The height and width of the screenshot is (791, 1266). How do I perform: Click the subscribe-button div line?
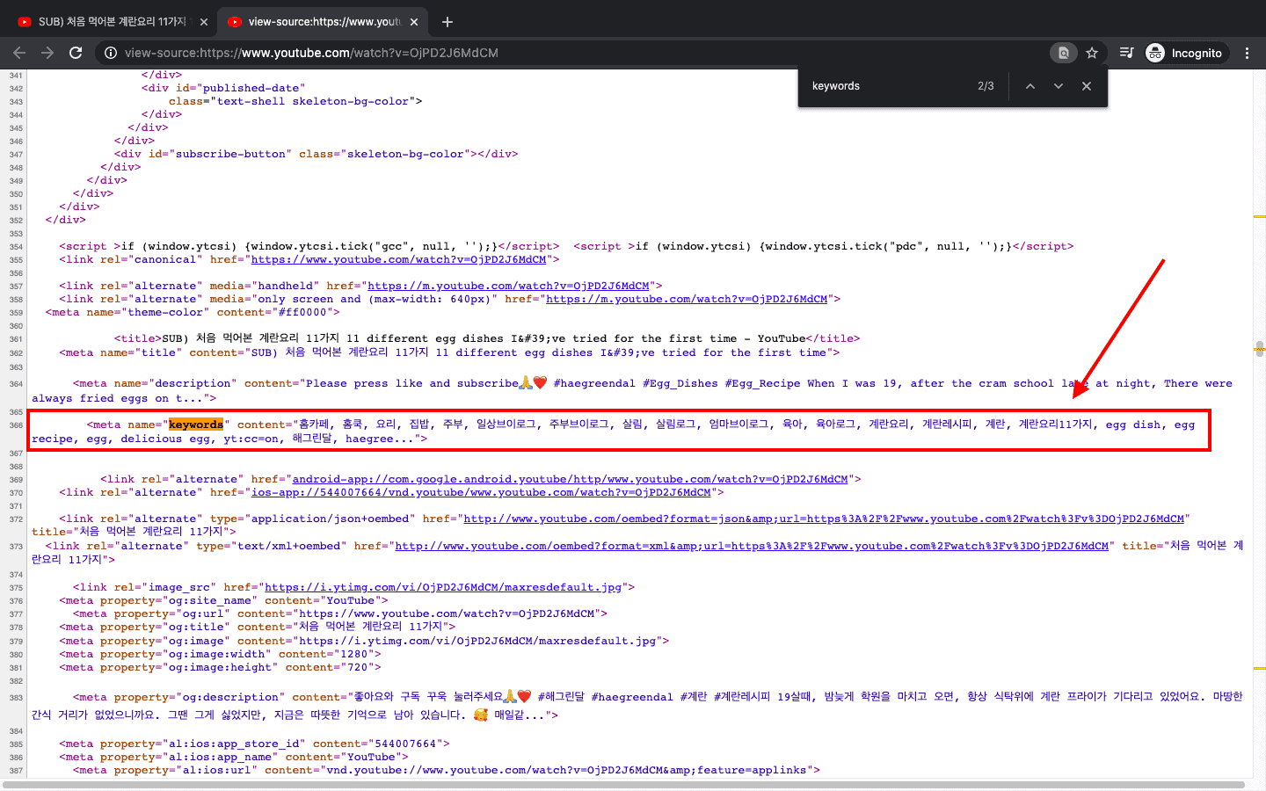[316, 154]
